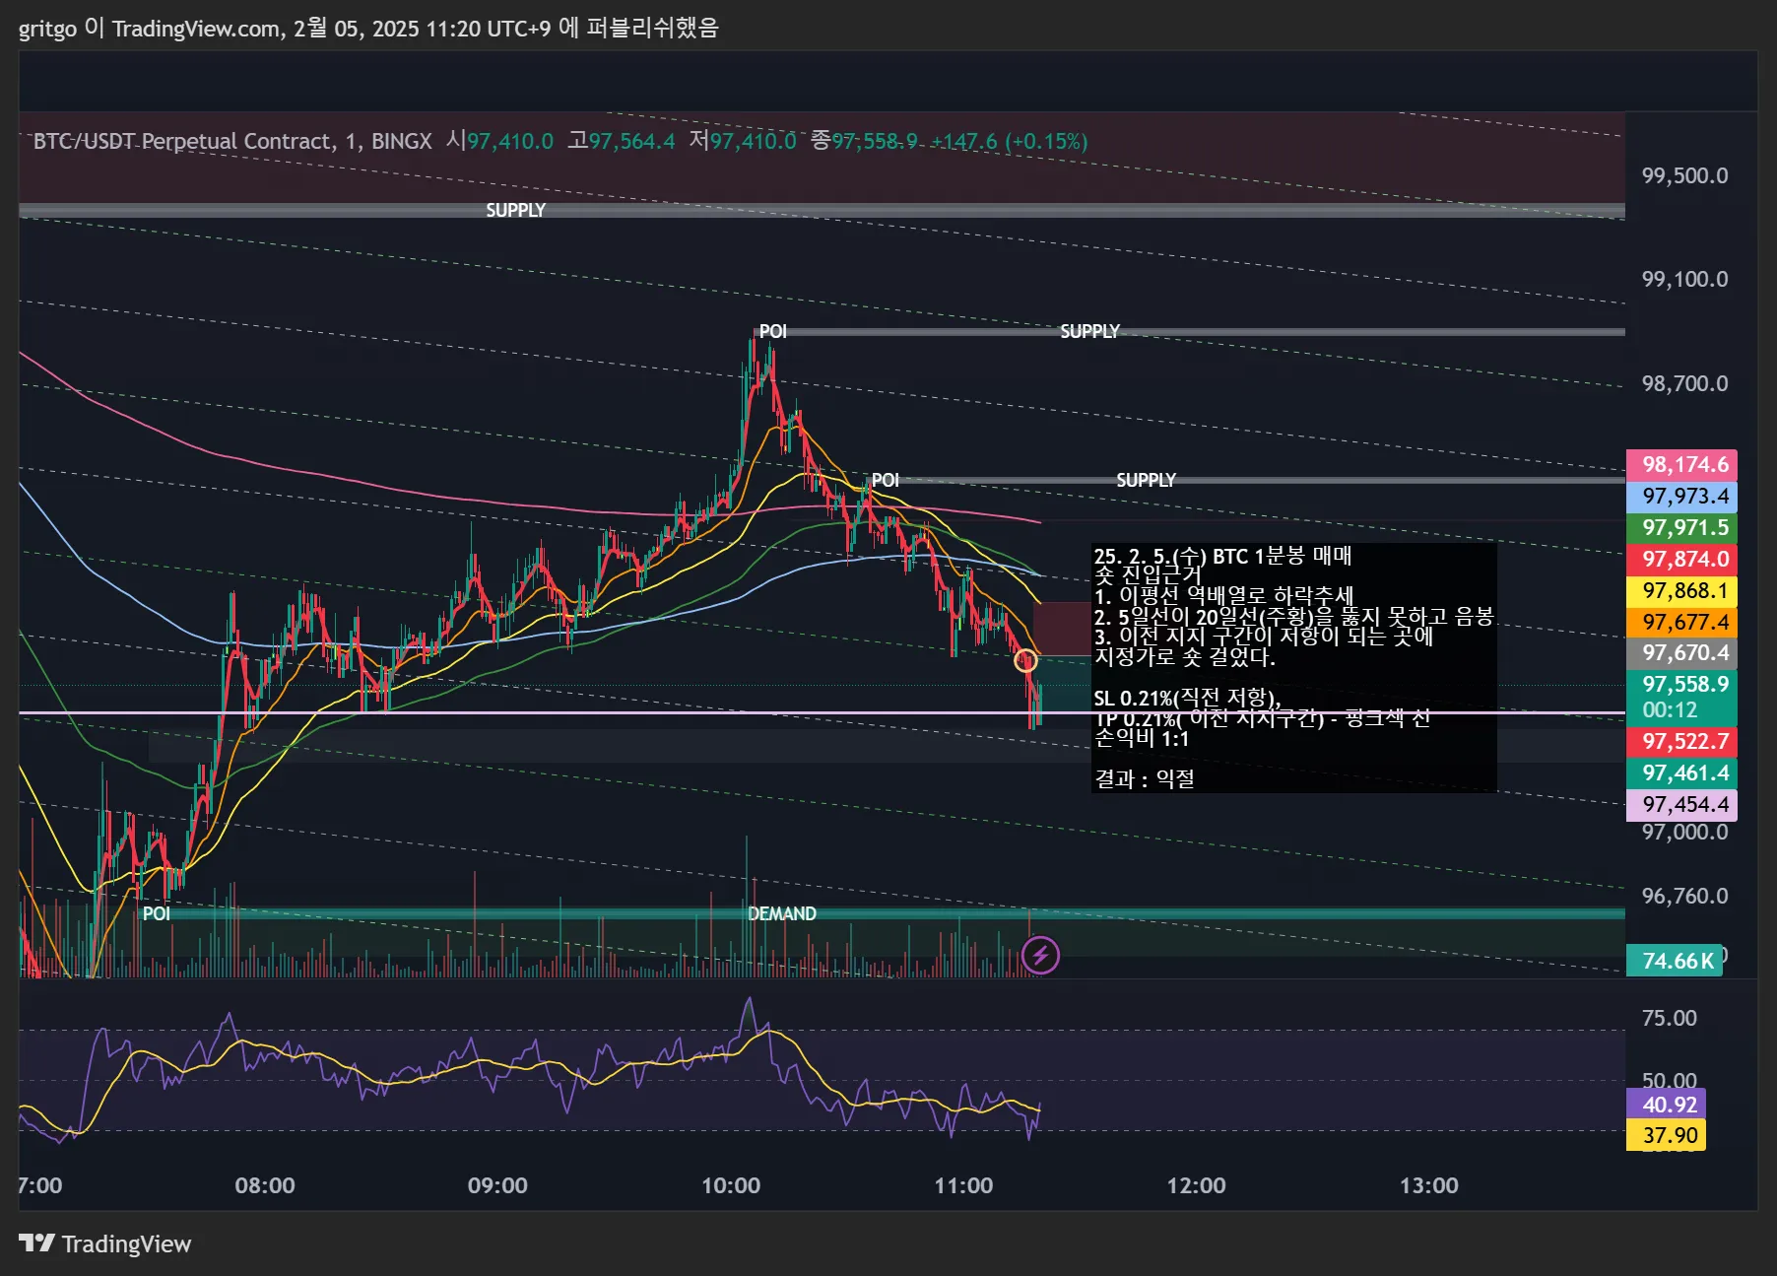1777x1276 pixels.
Task: Click the gray price label 97,670.4
Action: coord(1681,652)
